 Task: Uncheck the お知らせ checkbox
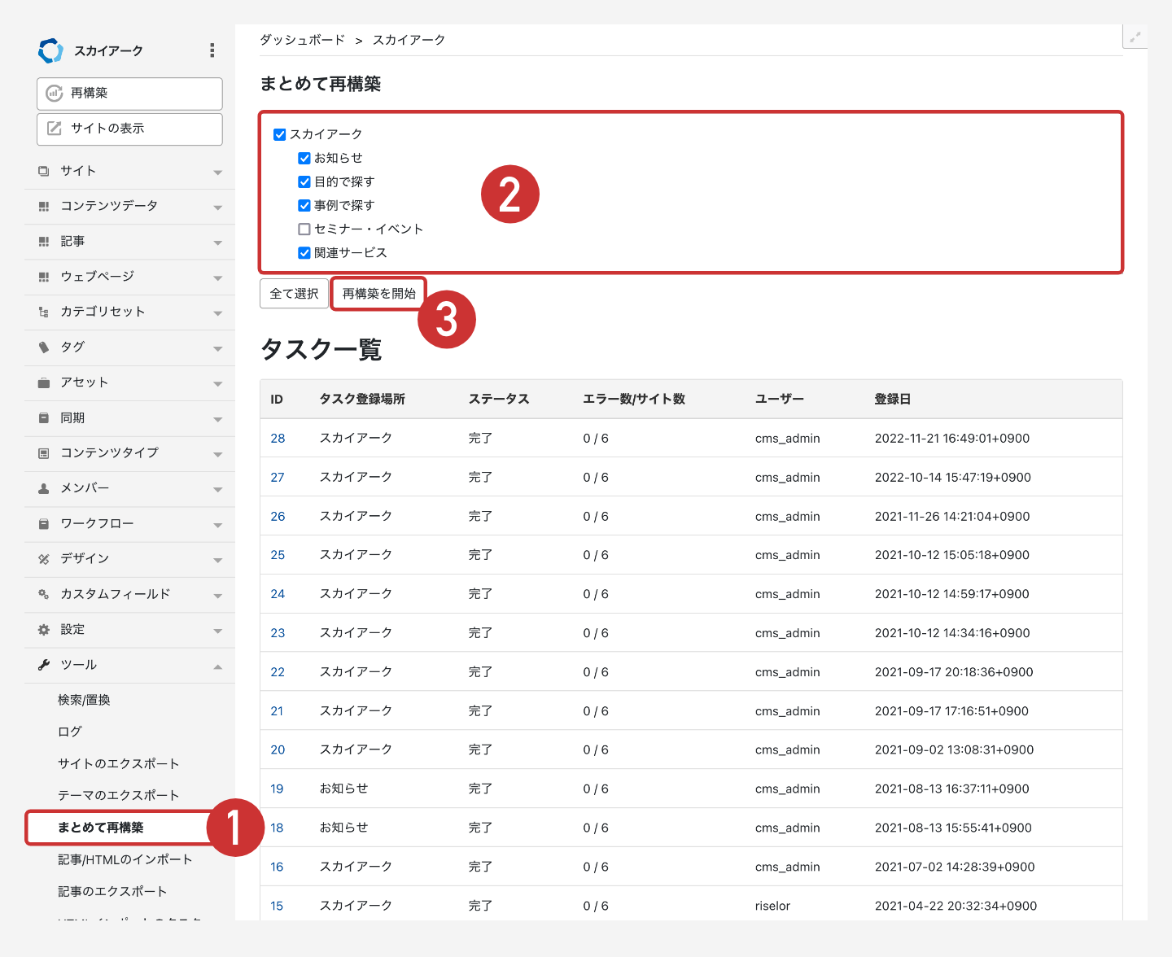pyautogui.click(x=304, y=158)
